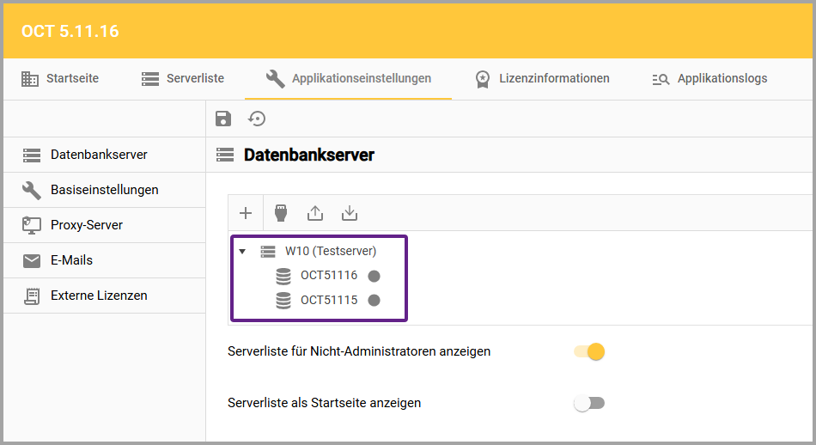Click the import download icon
The height and width of the screenshot is (445, 816).
[x=349, y=213]
